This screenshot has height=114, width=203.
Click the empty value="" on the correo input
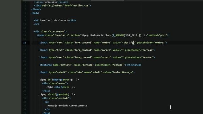click(118, 50)
